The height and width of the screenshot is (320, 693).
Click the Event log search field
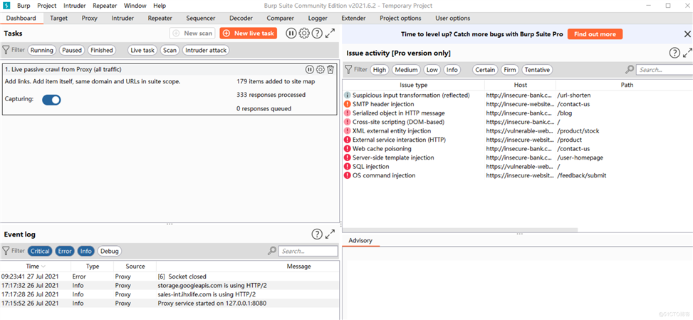tap(308, 251)
